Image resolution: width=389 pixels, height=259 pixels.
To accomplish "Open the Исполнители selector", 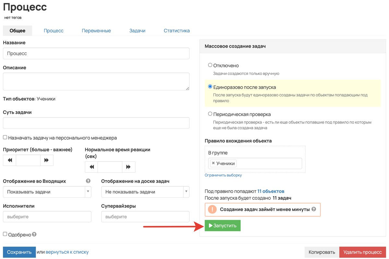I will point(47,217).
